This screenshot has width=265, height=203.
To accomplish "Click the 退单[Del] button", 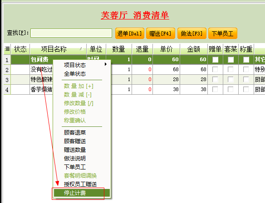I will 130,34.
